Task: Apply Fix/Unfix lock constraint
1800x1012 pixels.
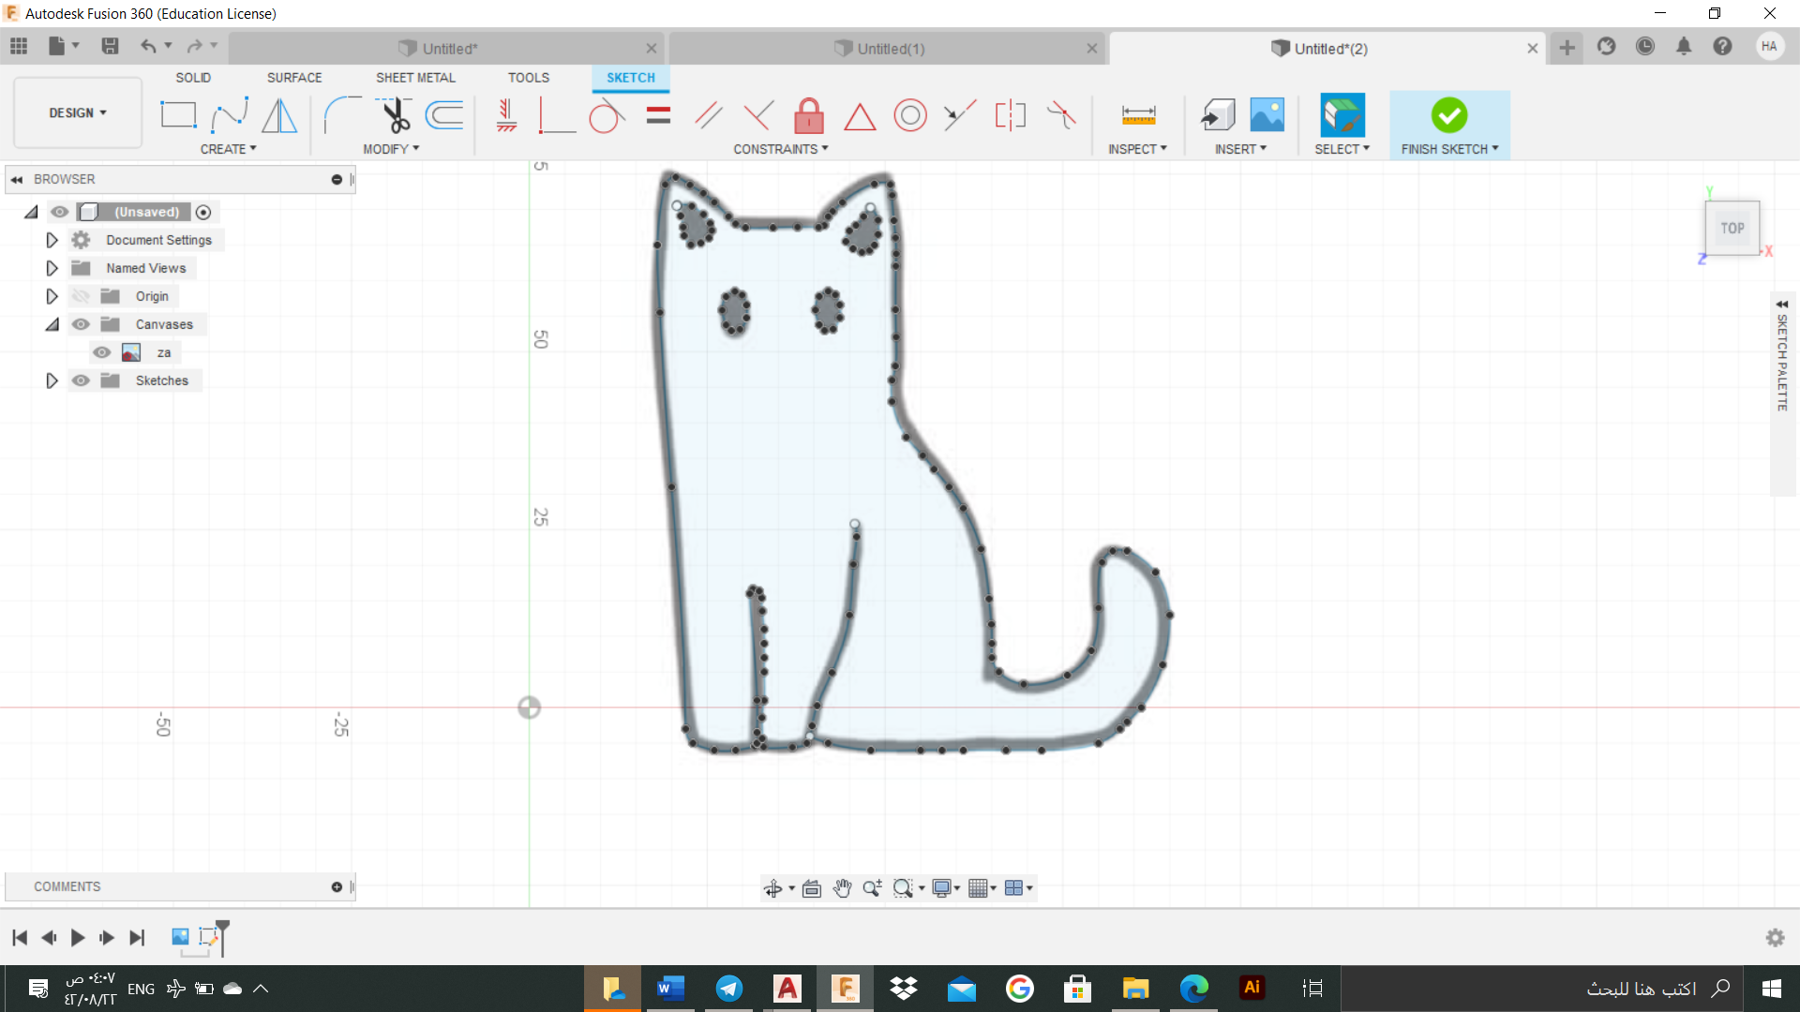Action: click(809, 115)
